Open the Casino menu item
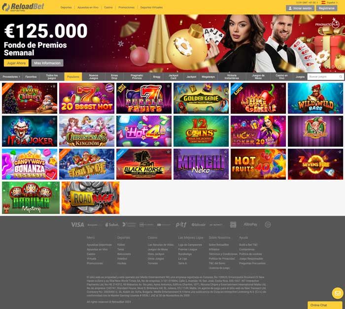The height and width of the screenshot is (309, 345). click(108, 7)
